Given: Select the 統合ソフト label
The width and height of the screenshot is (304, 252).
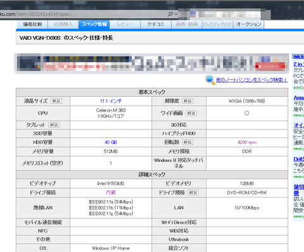Looking at the screenshot, I should pyautogui.click(x=179, y=248).
